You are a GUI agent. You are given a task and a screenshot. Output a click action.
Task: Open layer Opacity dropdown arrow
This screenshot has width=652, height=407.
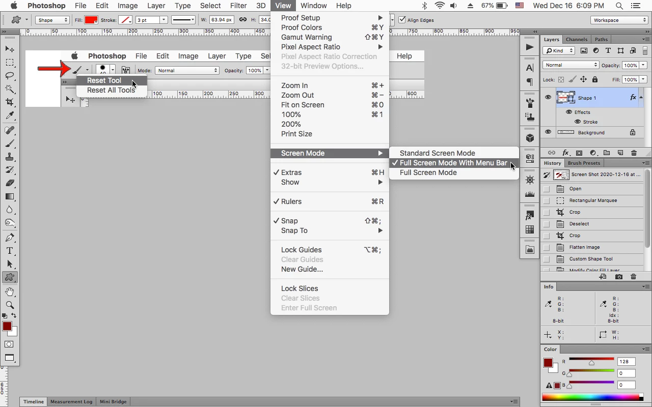pyautogui.click(x=643, y=65)
